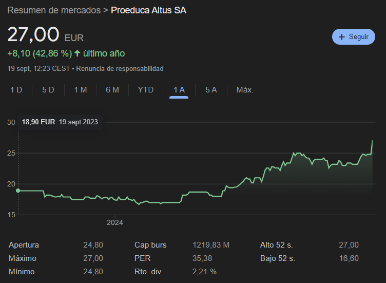Click the 19 sept, 12:23 CEST timestamp
Image resolution: width=386 pixels, height=283 pixels.
tap(38, 68)
